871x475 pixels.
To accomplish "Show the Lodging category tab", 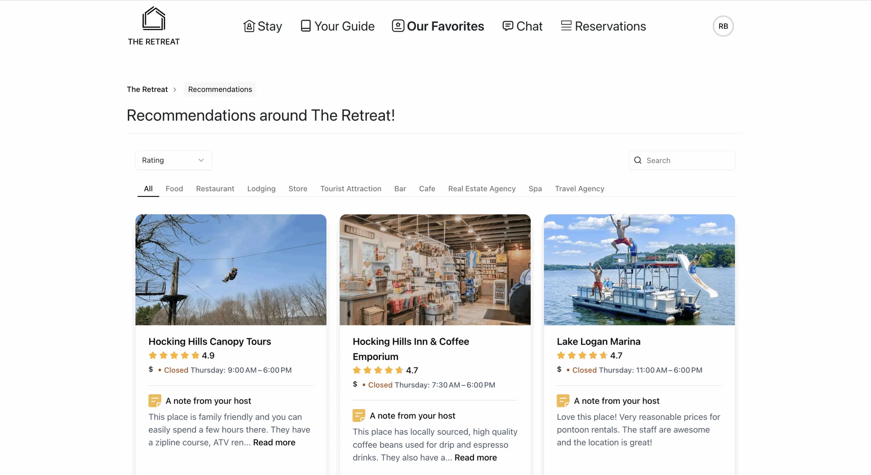I will click(261, 189).
